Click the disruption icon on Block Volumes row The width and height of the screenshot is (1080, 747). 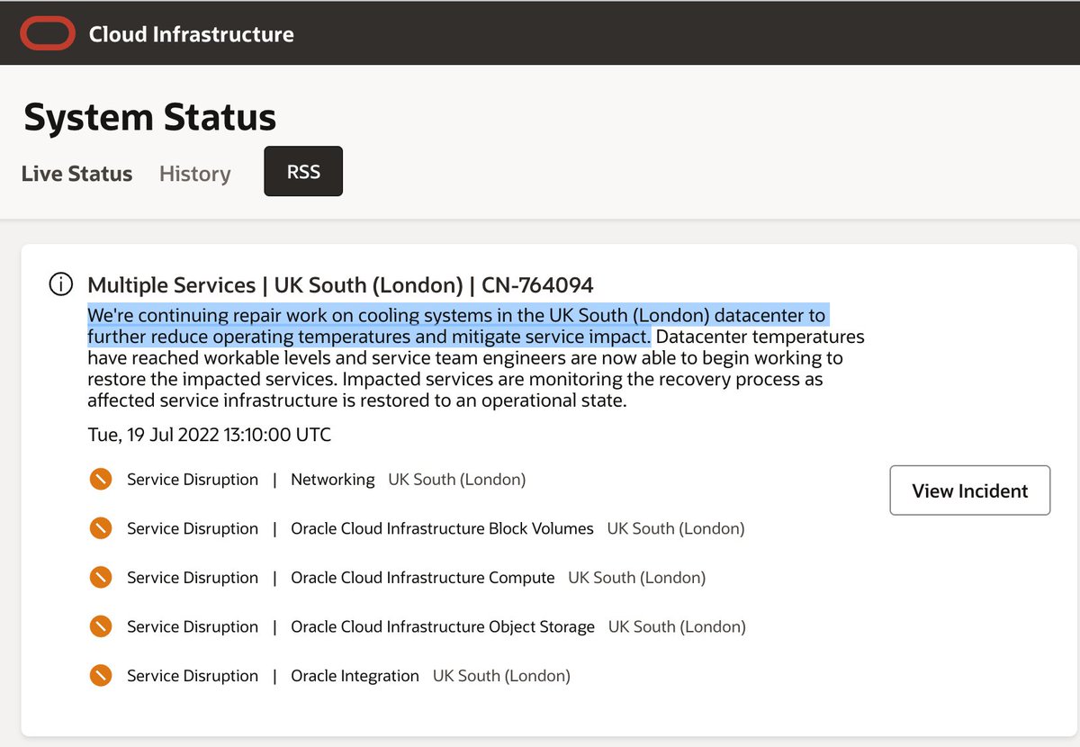[101, 528]
